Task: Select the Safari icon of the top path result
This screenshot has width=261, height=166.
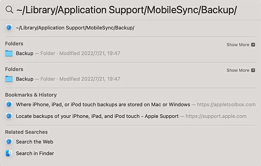Action: point(9,28)
